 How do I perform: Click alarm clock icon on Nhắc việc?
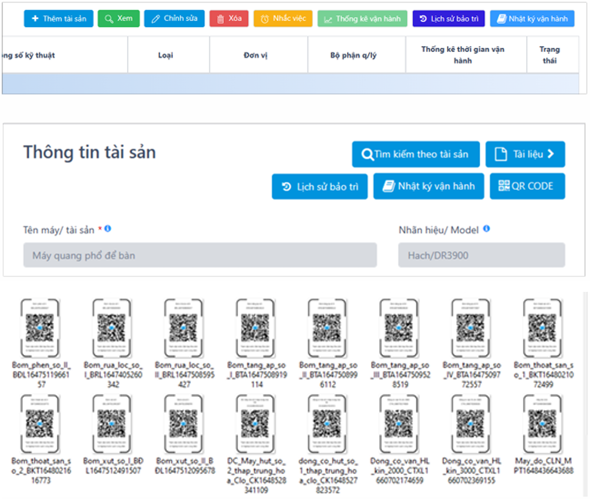[265, 19]
